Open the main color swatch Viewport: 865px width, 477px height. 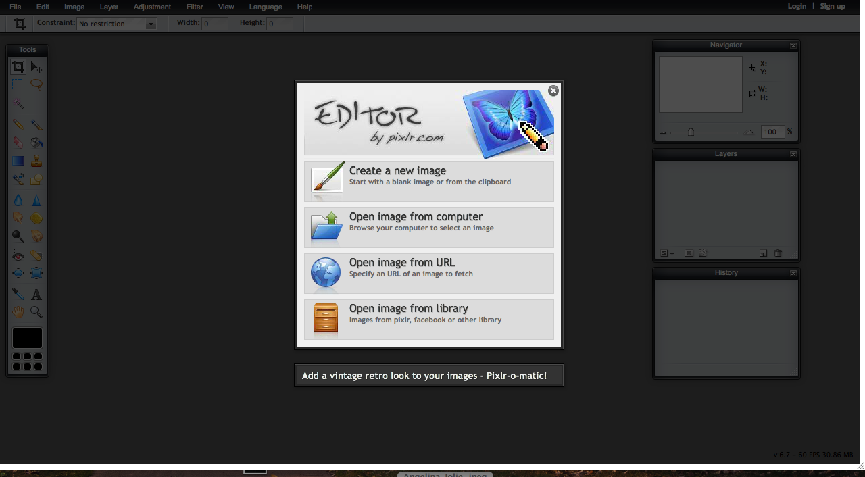coord(27,338)
